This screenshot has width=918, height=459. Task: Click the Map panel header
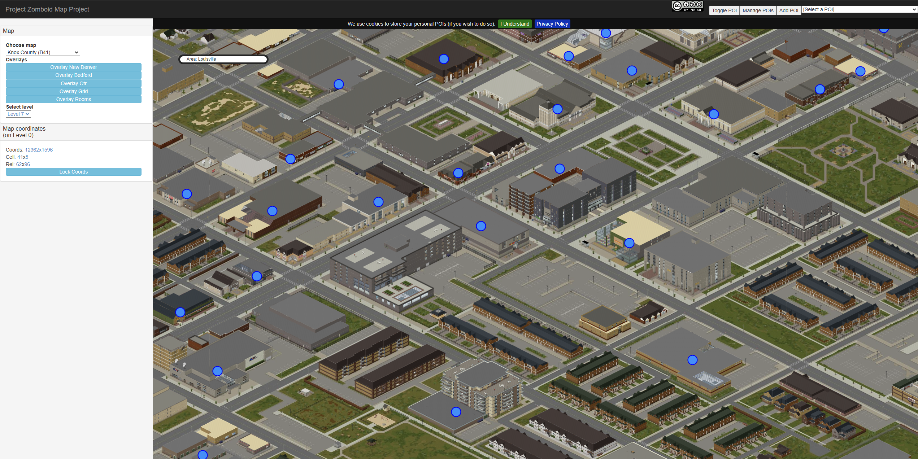click(76, 31)
